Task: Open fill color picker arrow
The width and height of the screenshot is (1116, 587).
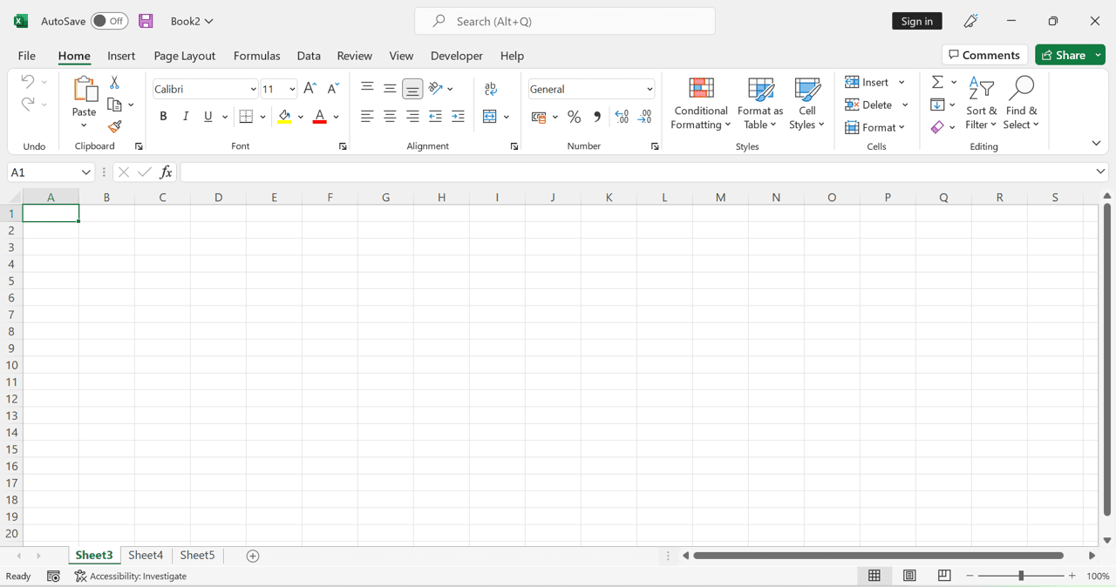Action: 301,117
